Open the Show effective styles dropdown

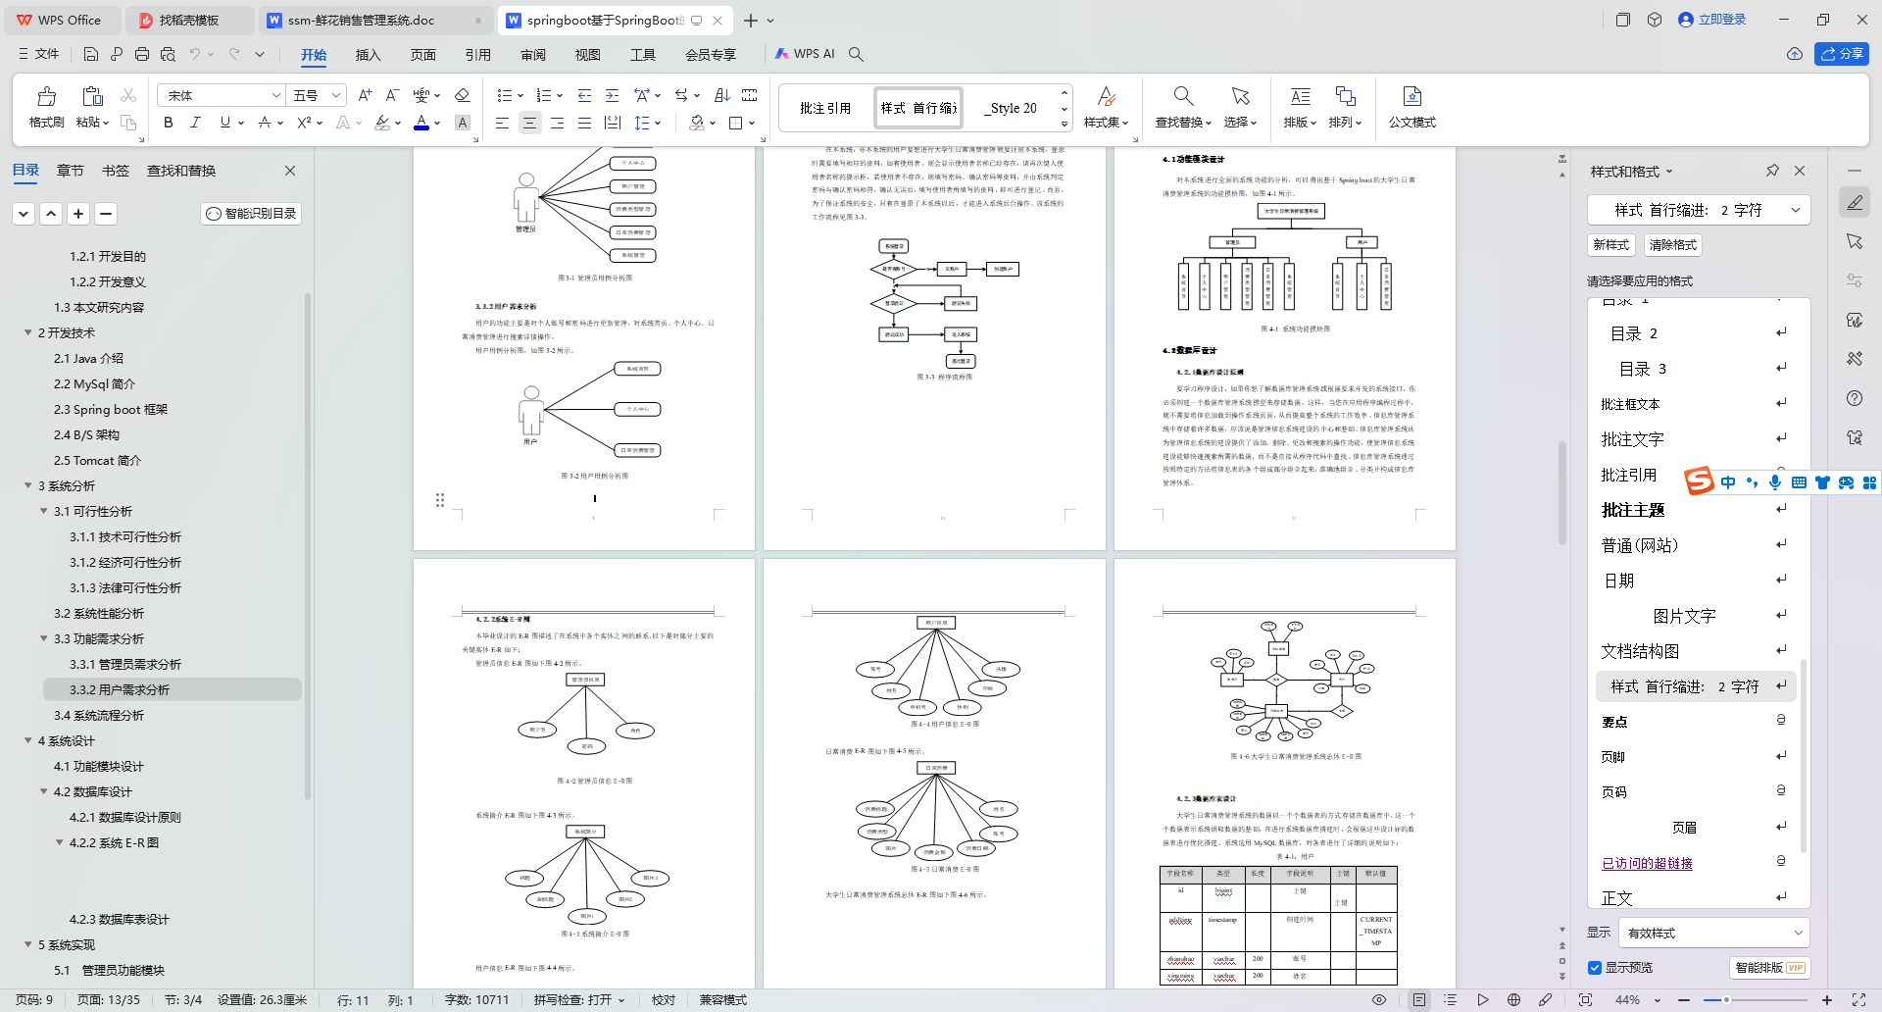pyautogui.click(x=1713, y=933)
